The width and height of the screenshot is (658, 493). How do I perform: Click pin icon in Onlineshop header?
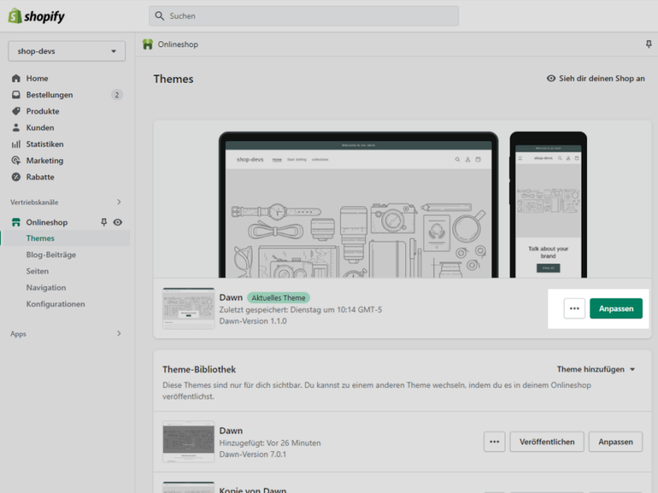649,44
